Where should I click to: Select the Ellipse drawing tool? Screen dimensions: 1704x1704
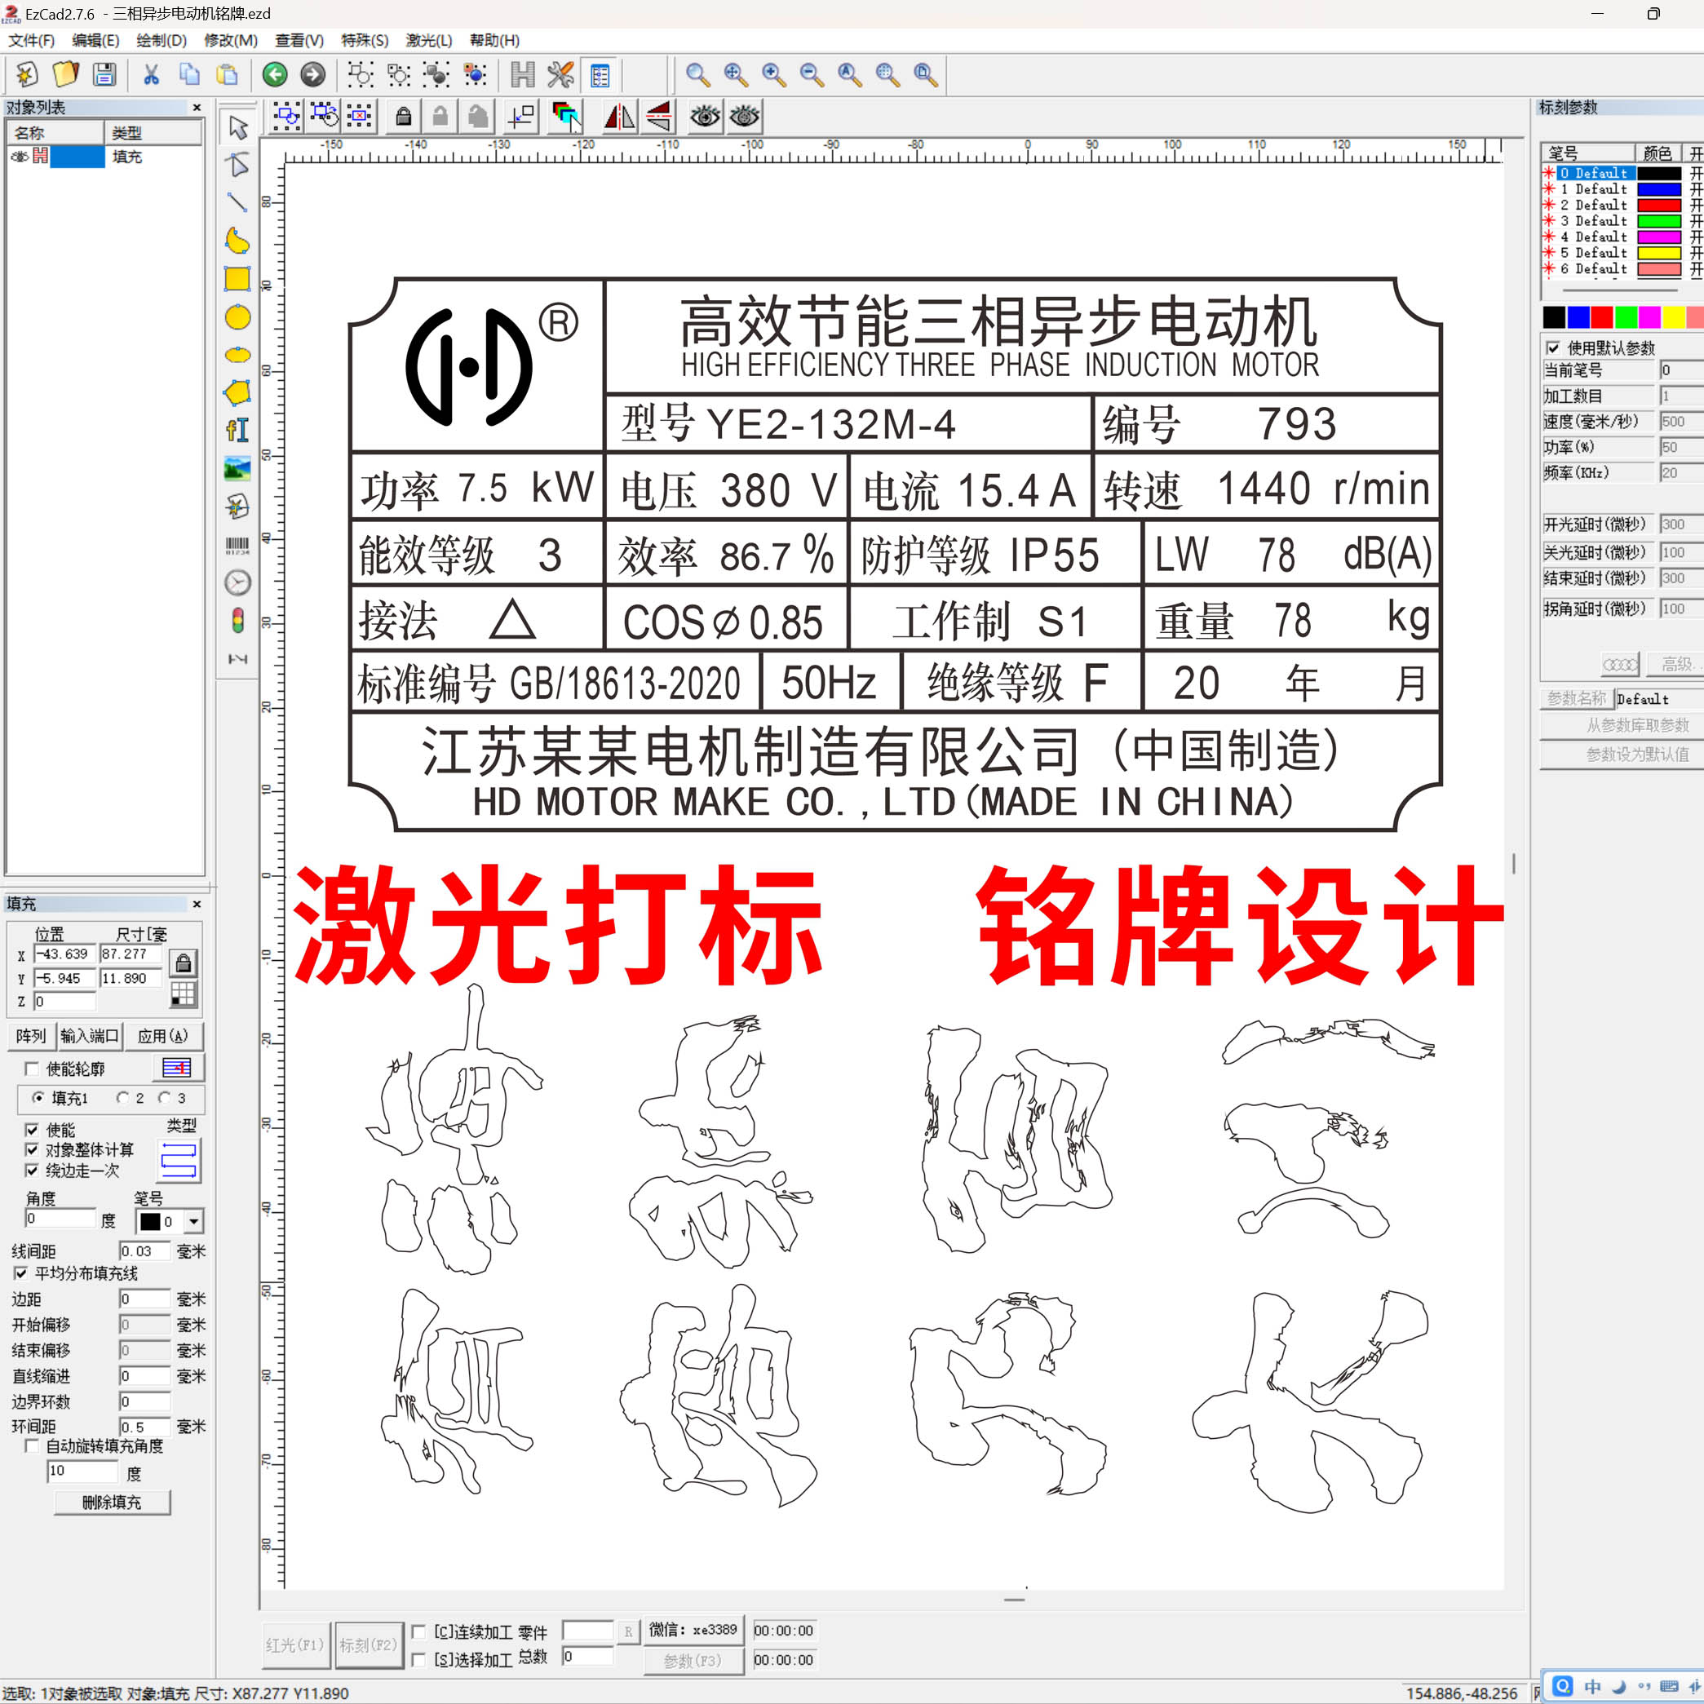click(x=237, y=317)
